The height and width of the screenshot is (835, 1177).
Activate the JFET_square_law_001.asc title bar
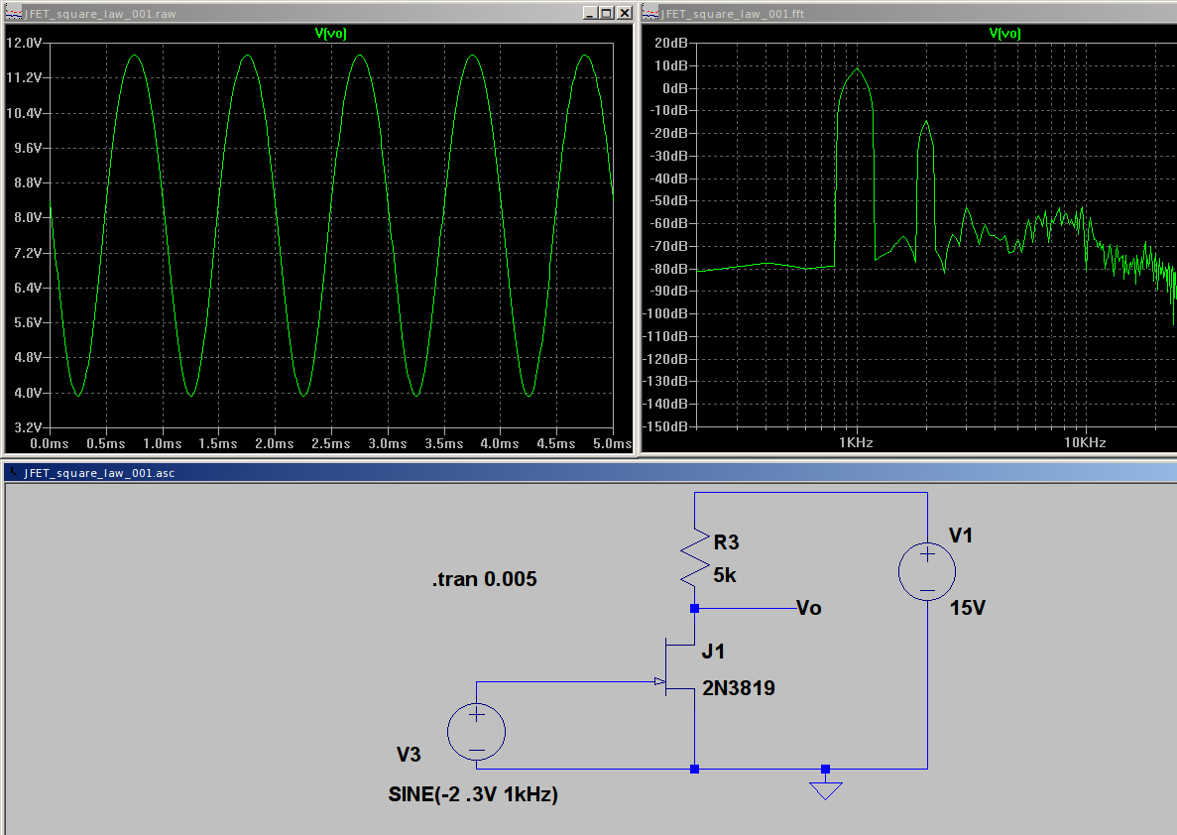(590, 472)
